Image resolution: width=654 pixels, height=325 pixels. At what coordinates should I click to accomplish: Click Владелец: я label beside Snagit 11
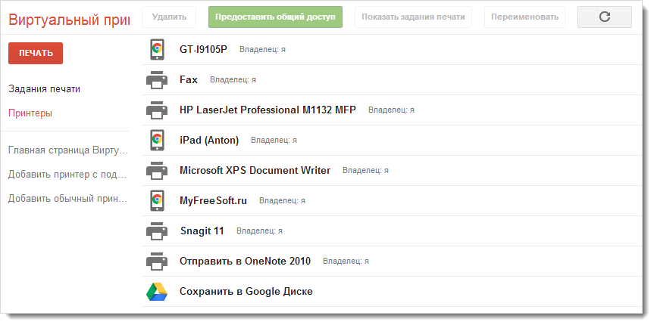(259, 231)
